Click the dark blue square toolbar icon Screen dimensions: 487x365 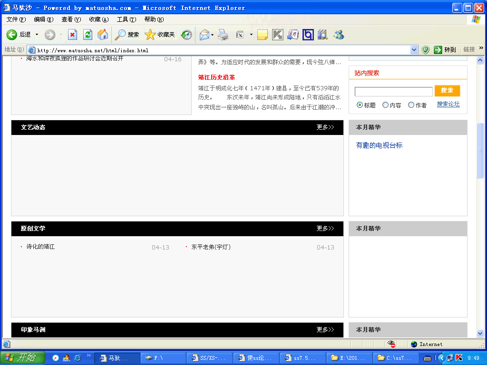[x=308, y=35]
